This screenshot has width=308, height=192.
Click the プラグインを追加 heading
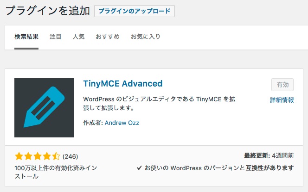click(x=48, y=11)
